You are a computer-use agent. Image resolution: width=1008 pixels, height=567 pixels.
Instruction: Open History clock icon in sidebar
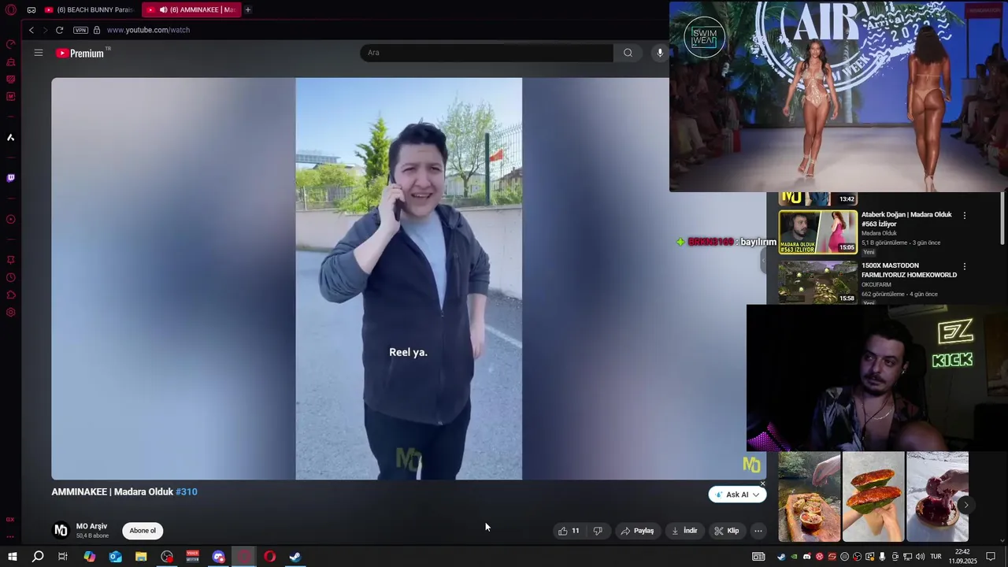point(11,277)
